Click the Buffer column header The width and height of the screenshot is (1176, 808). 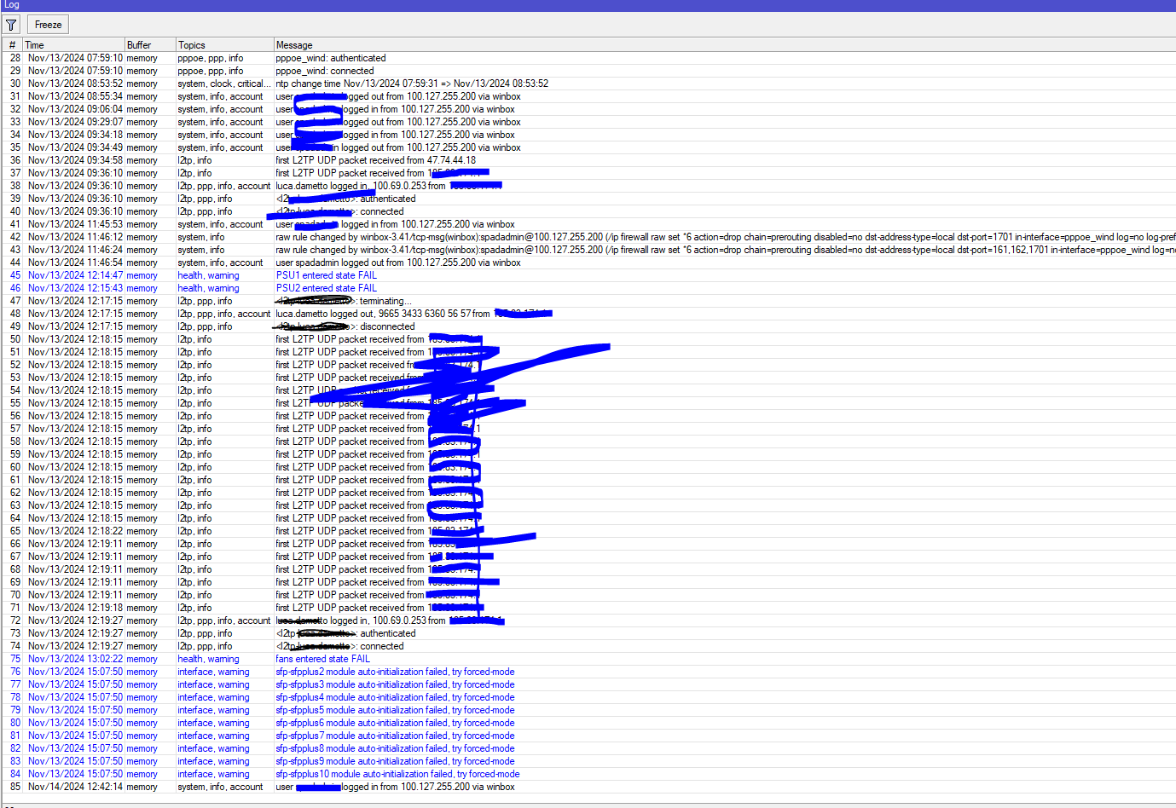150,45
